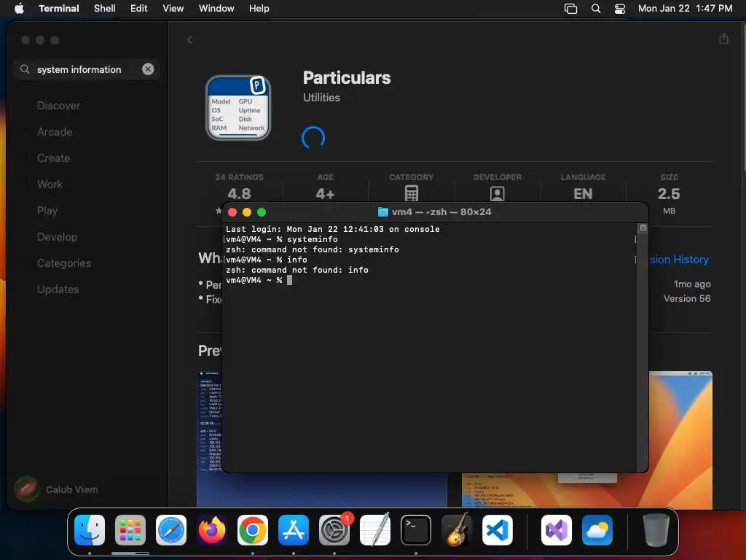This screenshot has width=746, height=560.
Task: Click the Version History link
Action: (x=679, y=260)
